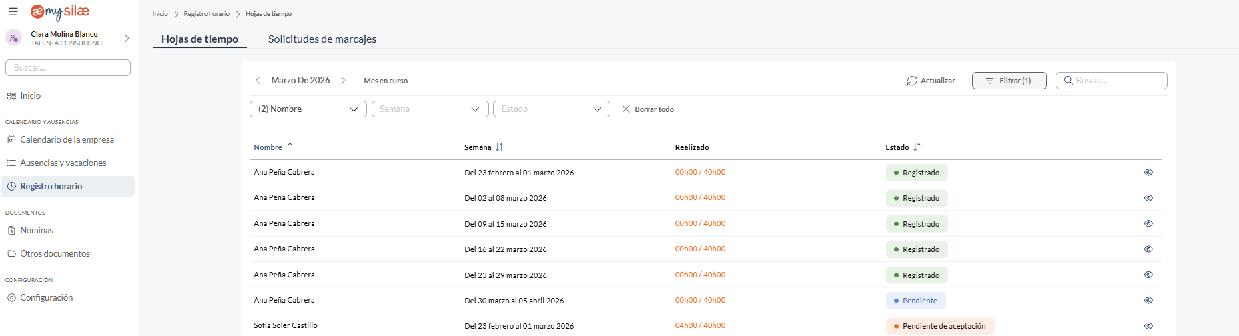Switch to Solicitudes de marcajes tab

click(322, 39)
